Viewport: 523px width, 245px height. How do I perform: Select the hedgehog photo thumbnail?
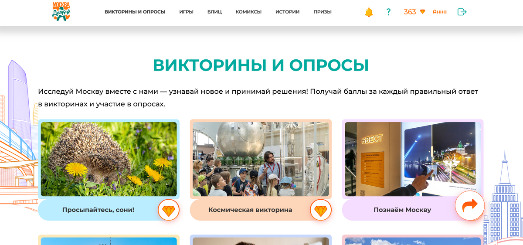[109, 159]
